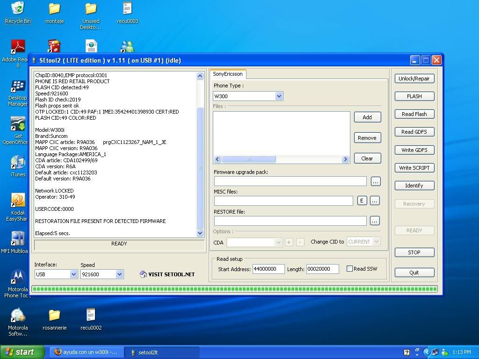Open the Interface USB dropdown

pos(73,274)
